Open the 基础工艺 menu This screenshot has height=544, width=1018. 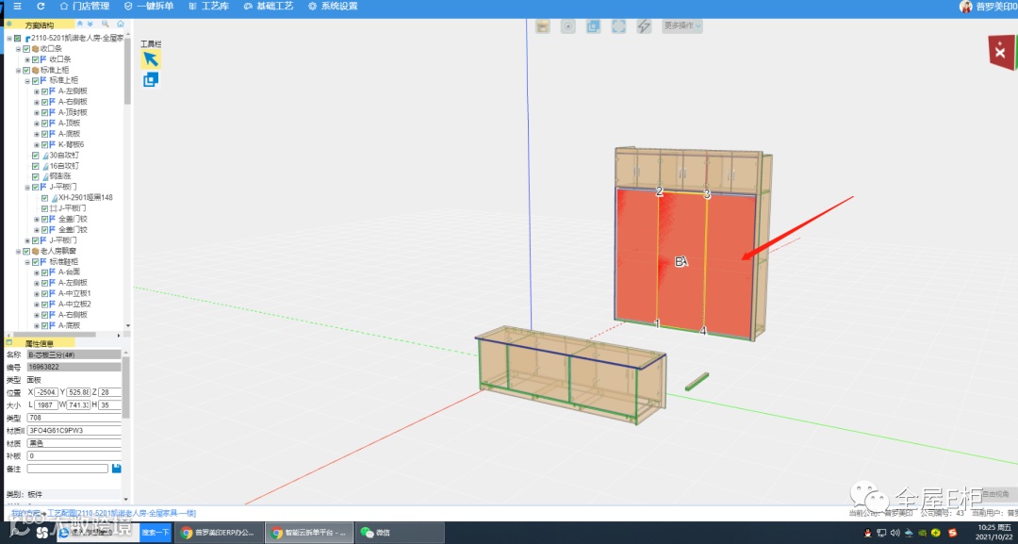[x=269, y=6]
